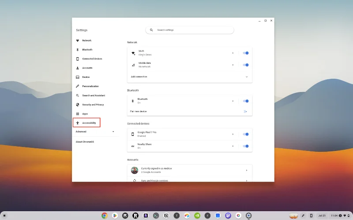Screen dimensions: 353x220
Task: Open the Terminal app from the shelf
Action: click(156, 216)
